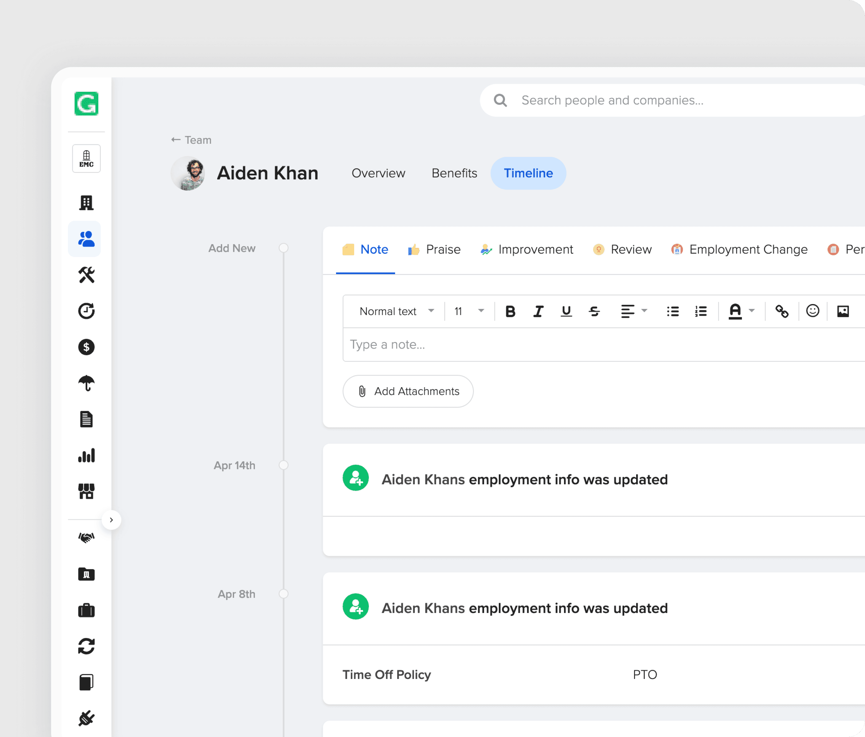Click the Add Attachments button
This screenshot has width=865, height=737.
(x=408, y=392)
